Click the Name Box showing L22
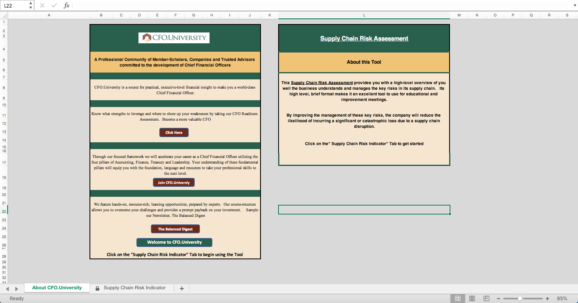This screenshot has height=303, width=578. 15,6
